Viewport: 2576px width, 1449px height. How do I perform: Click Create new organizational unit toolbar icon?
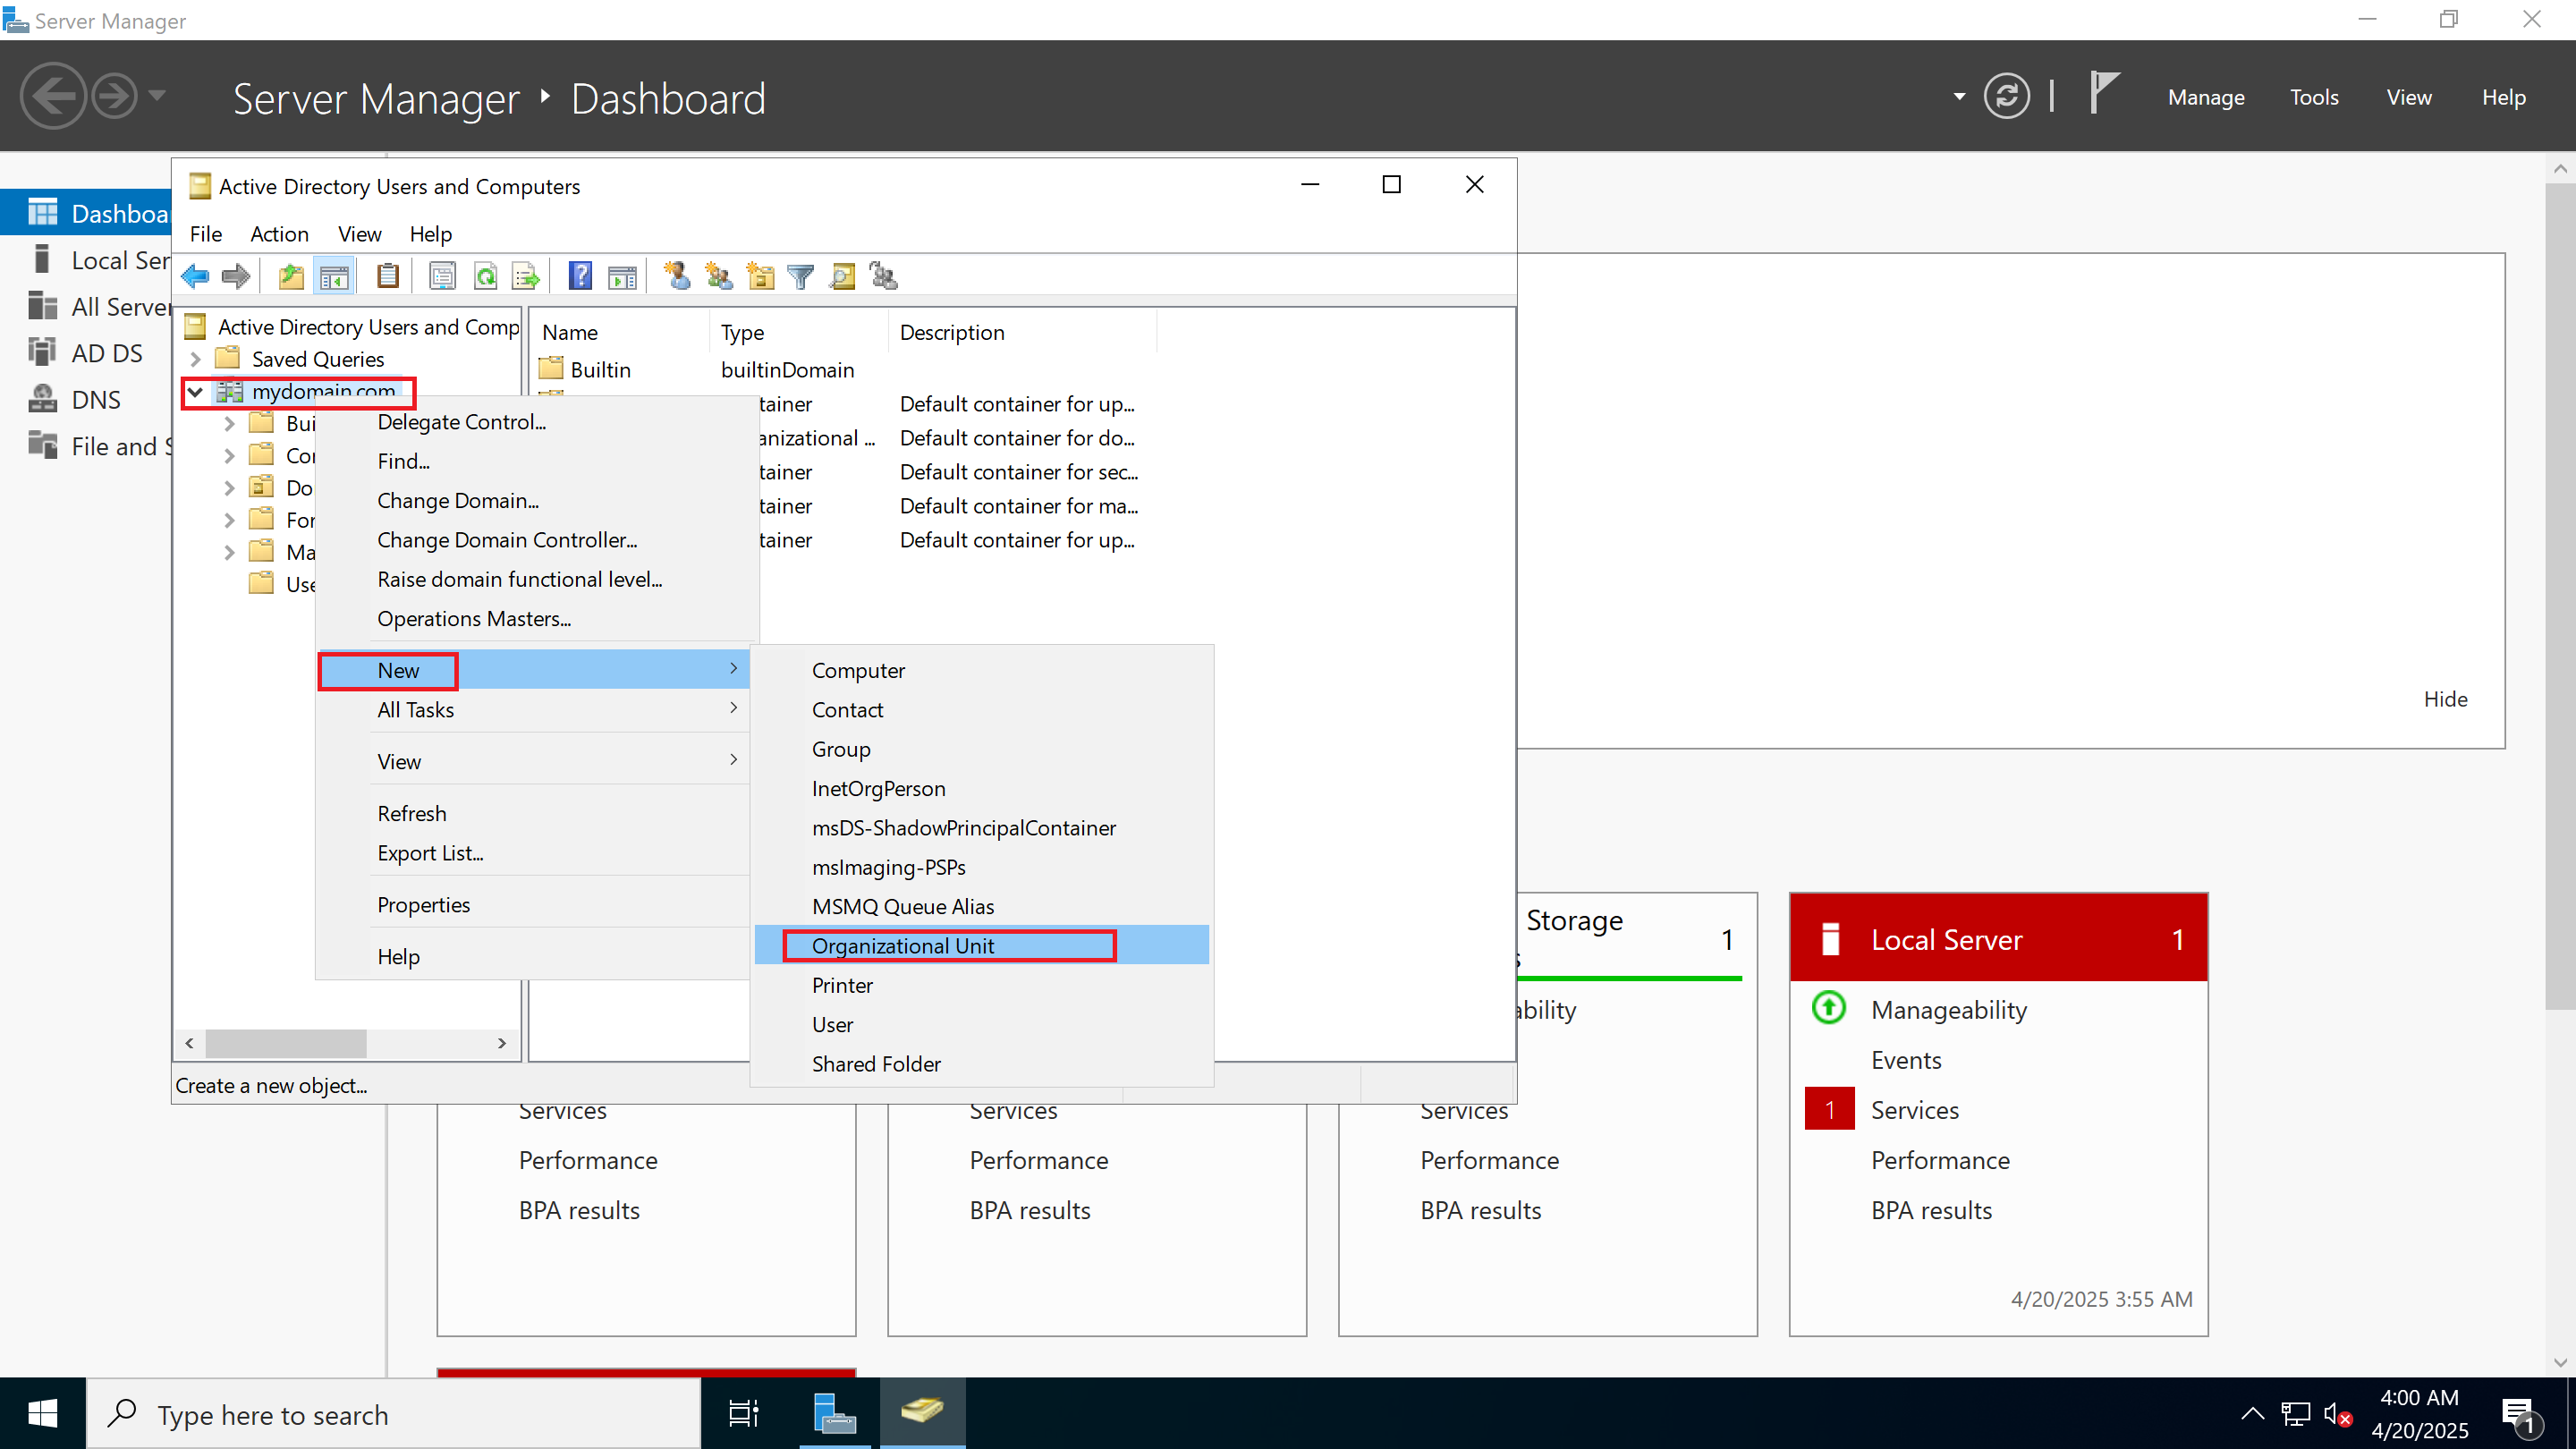click(760, 276)
